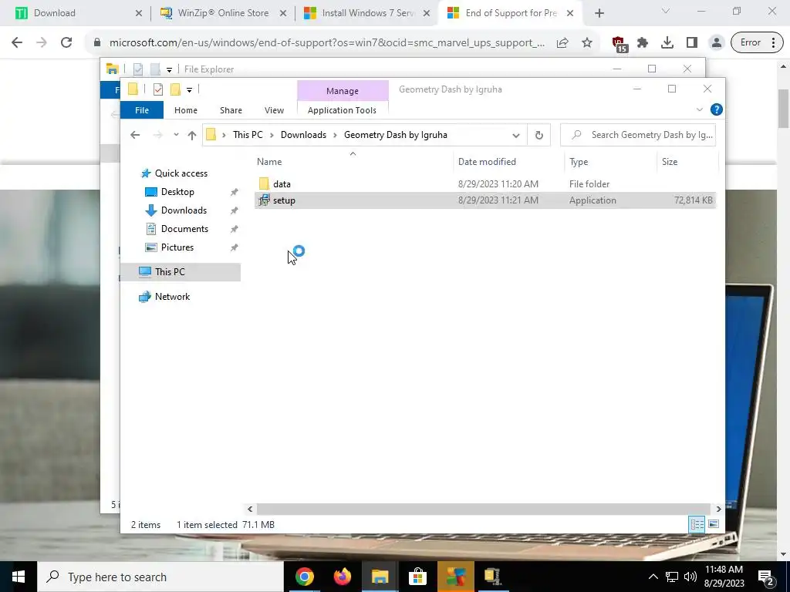Open Downloads in navigation pane
790x592 pixels.
pyautogui.click(x=184, y=210)
